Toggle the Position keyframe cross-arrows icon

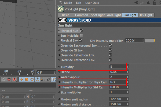point(21,79)
